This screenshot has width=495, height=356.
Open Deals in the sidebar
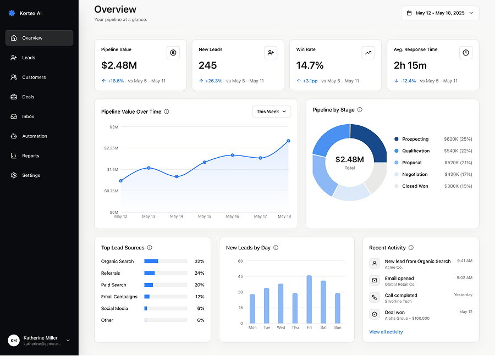pos(39,97)
